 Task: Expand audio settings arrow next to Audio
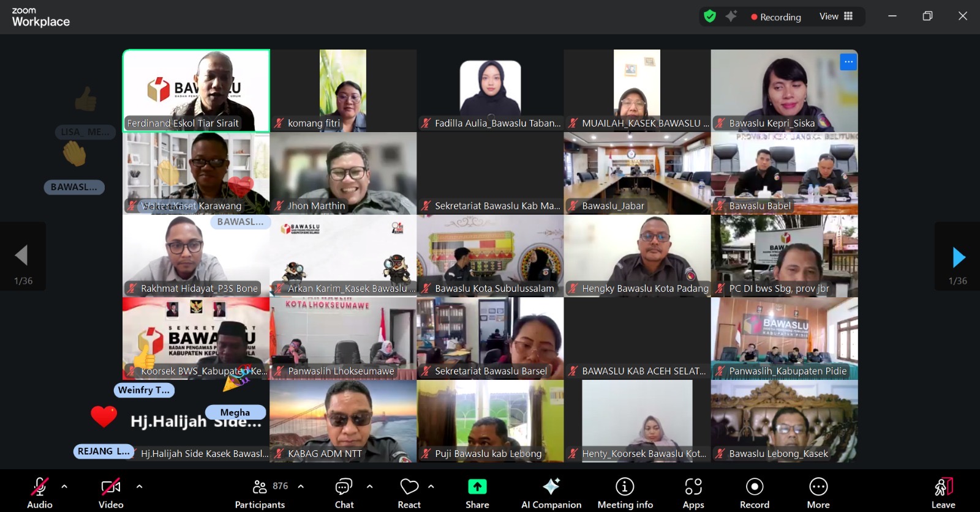pos(64,487)
